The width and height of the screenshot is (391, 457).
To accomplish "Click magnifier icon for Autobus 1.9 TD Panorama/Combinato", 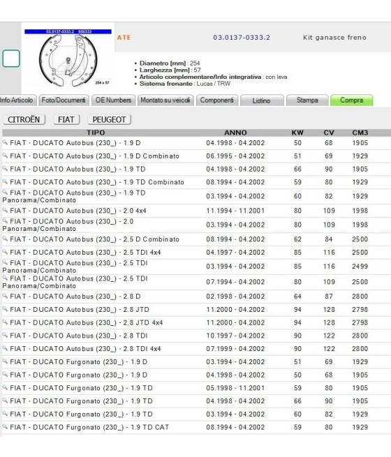I will tap(5, 193).
